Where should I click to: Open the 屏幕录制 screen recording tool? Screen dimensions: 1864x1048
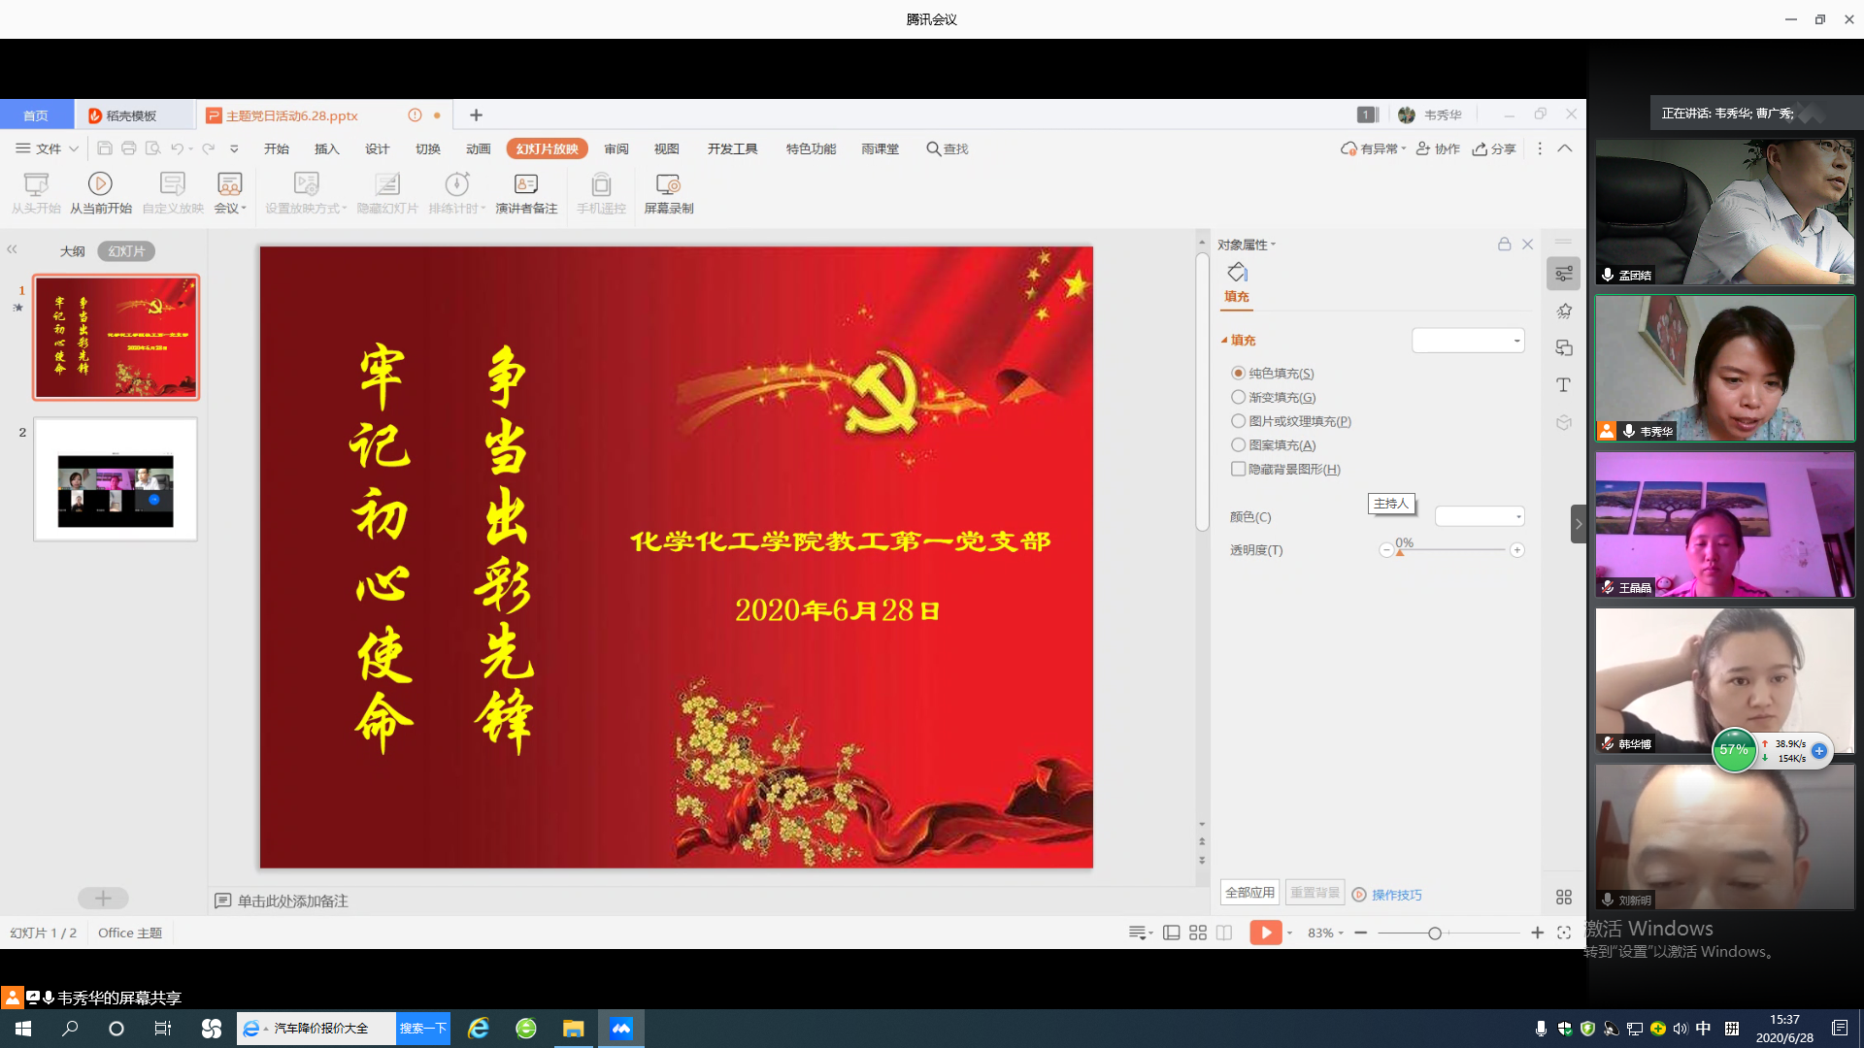668,184
